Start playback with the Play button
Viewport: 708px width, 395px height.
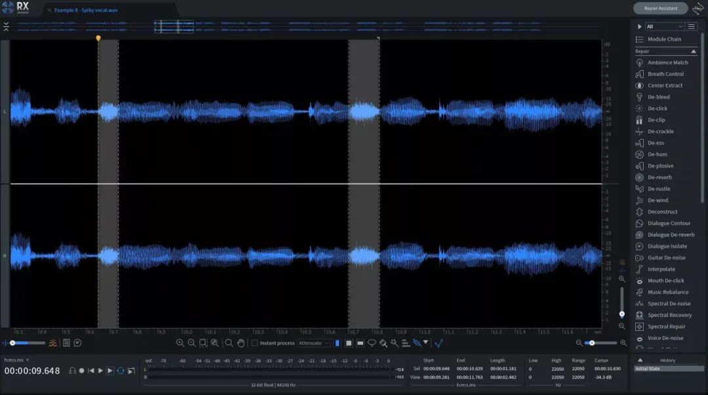pos(100,371)
